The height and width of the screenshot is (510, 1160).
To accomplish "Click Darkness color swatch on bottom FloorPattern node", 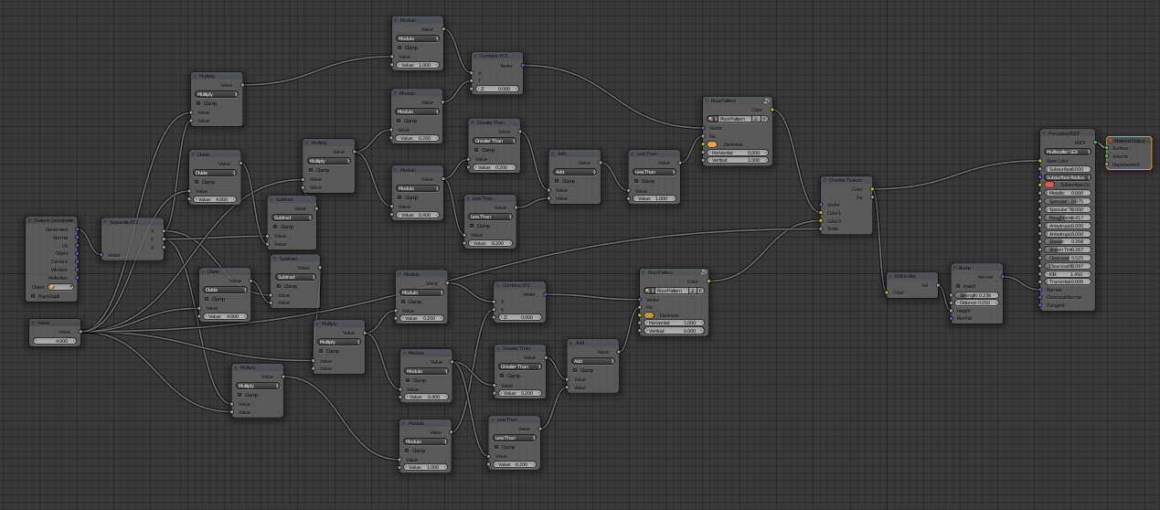I will coord(649,315).
